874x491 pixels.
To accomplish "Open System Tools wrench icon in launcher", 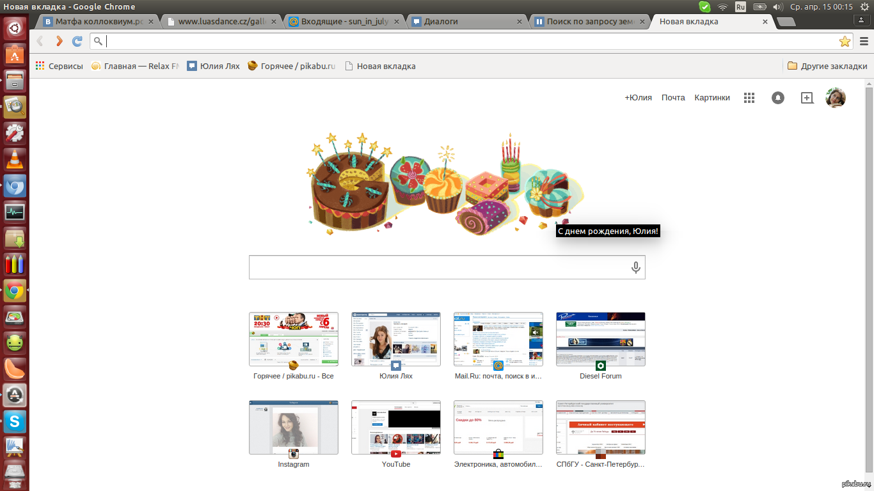I will (15, 133).
